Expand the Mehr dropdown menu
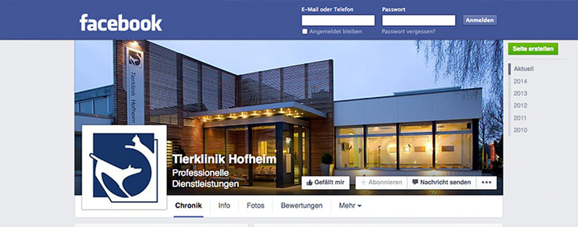This screenshot has height=227, width=578. click(350, 206)
